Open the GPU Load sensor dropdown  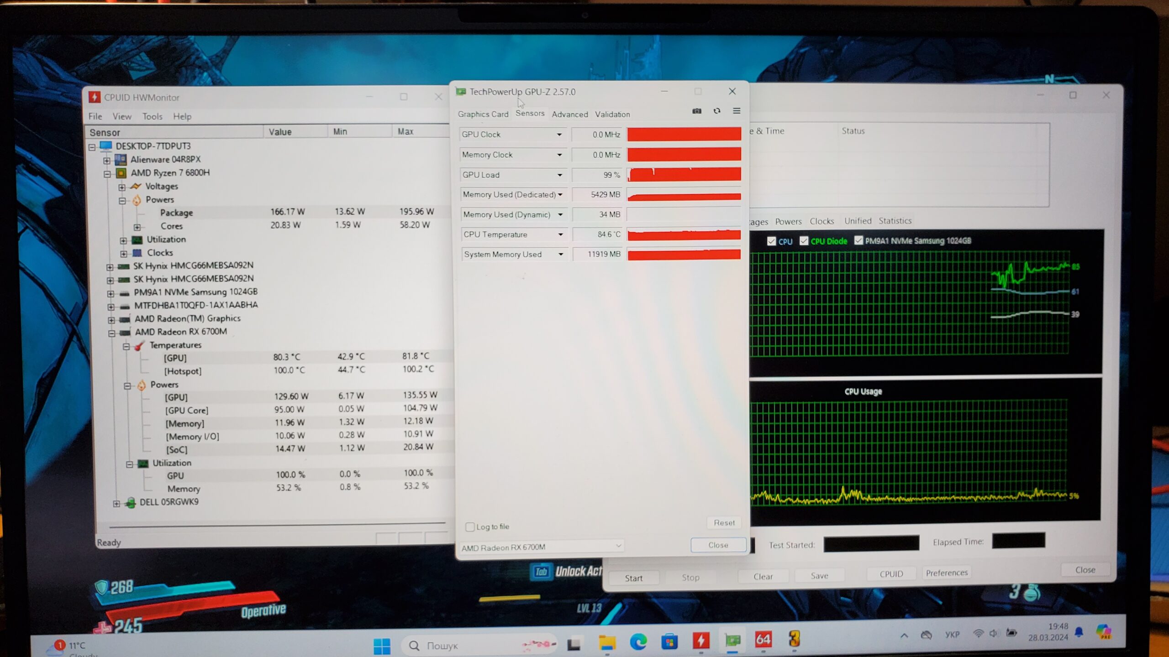click(559, 175)
